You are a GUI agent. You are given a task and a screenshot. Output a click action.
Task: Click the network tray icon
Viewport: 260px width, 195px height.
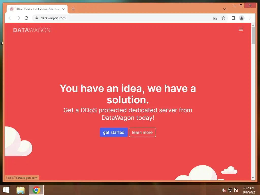point(230,190)
